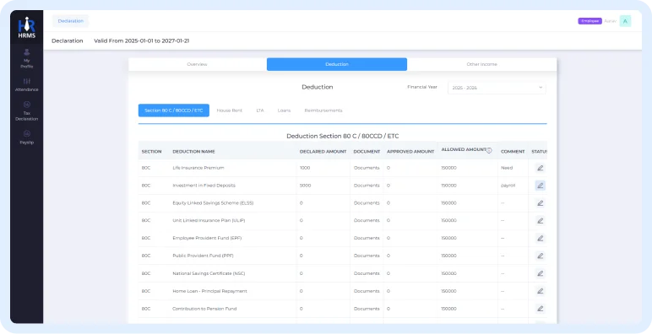The width and height of the screenshot is (652, 334).
Task: Select the House Rent sub-tab
Action: tap(229, 110)
